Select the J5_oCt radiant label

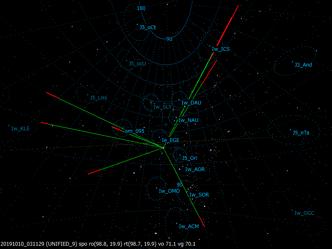(148, 27)
